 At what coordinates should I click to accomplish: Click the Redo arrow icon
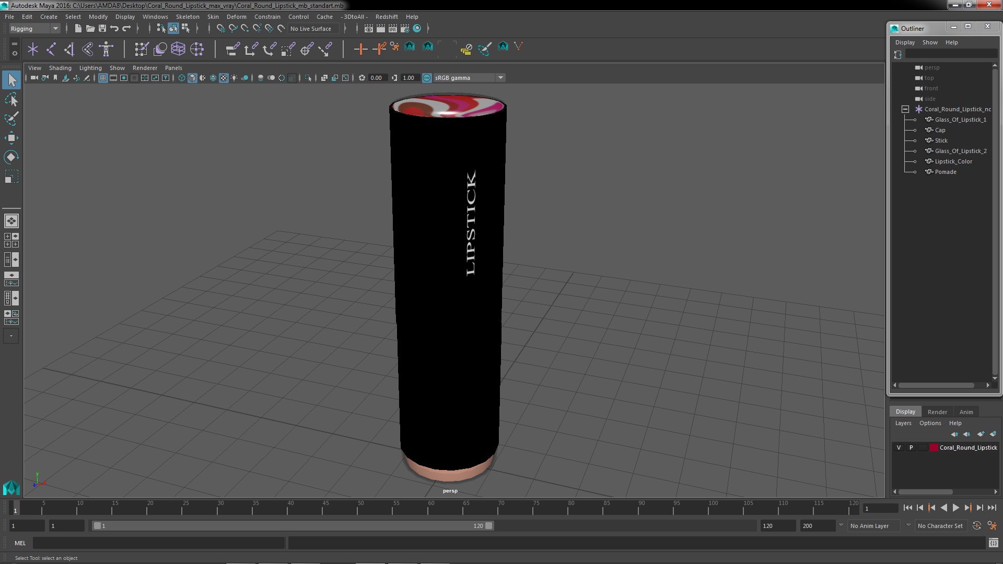pyautogui.click(x=126, y=29)
